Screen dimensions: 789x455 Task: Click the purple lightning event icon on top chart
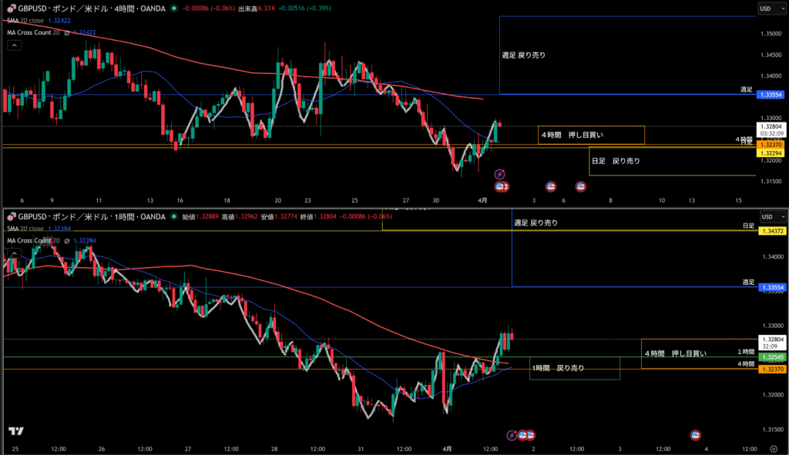pyautogui.click(x=499, y=175)
